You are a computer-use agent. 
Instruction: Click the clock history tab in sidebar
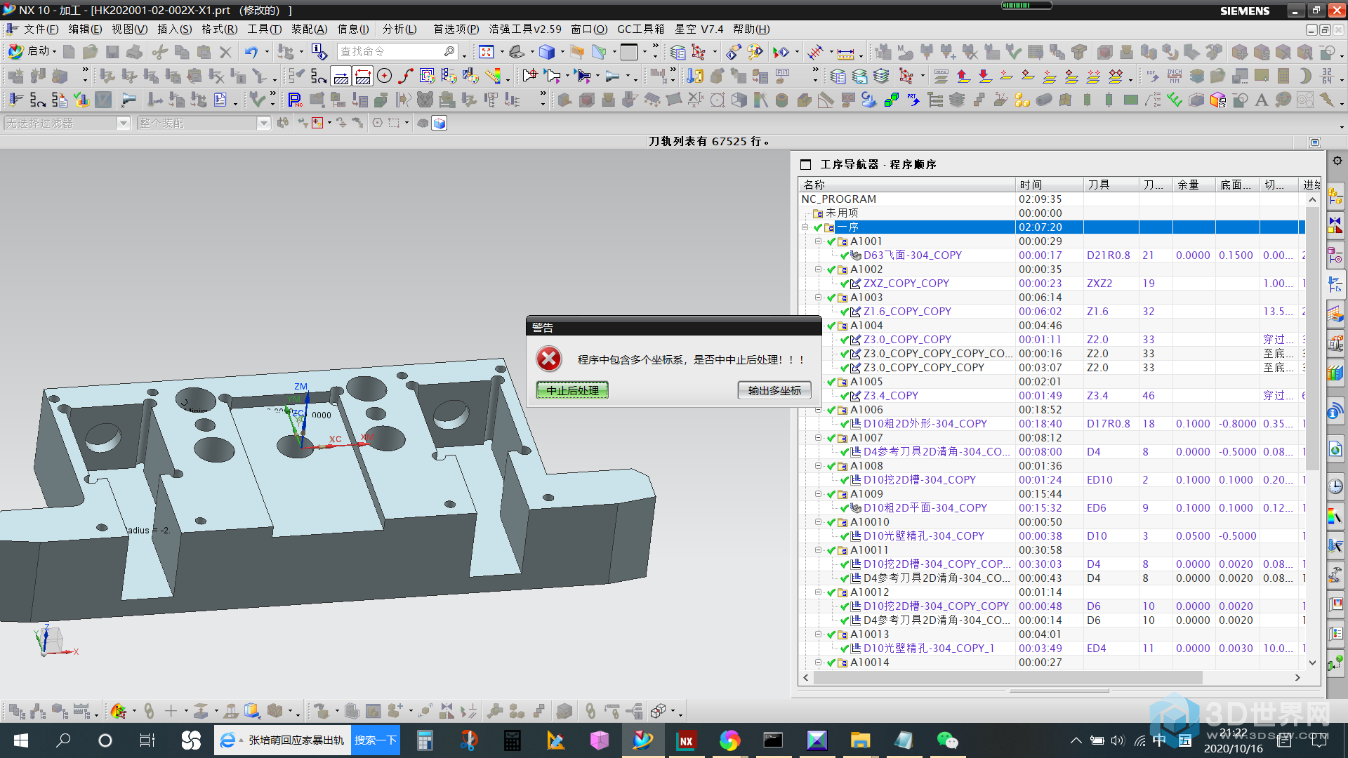[1335, 486]
